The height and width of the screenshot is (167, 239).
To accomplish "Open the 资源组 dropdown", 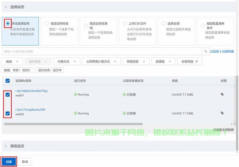I will coord(163,61).
